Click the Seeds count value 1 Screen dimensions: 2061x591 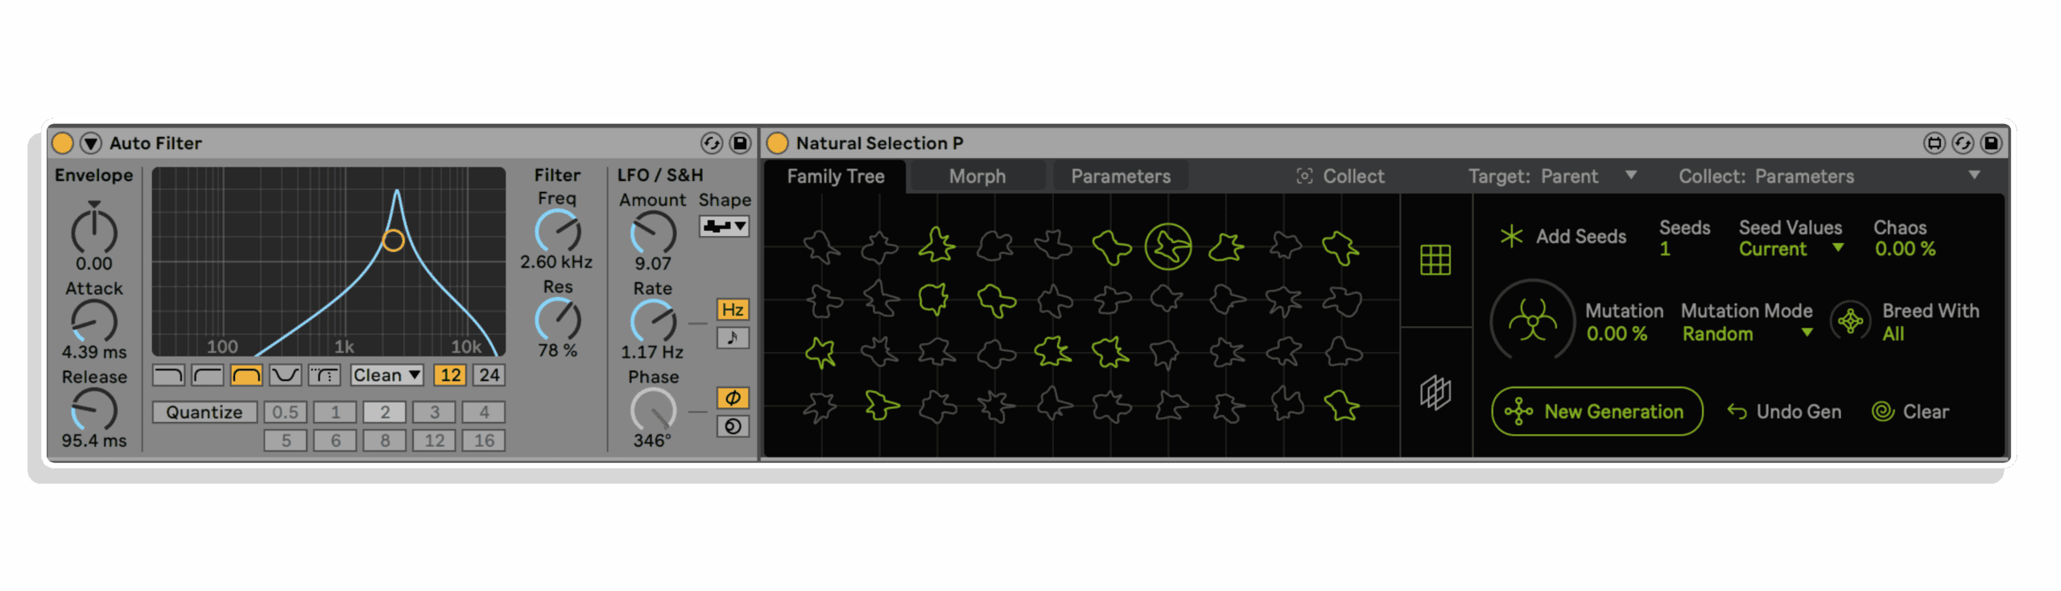1664,250
